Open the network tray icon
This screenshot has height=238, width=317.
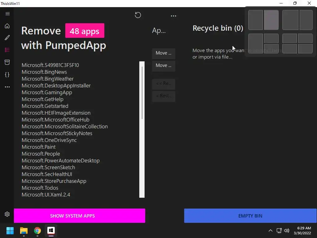click(x=279, y=231)
